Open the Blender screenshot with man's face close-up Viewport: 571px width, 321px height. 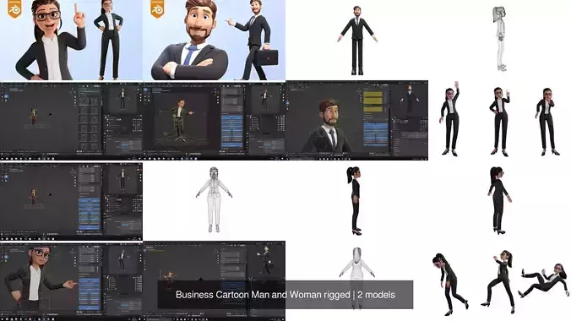pyautogui.click(x=356, y=121)
